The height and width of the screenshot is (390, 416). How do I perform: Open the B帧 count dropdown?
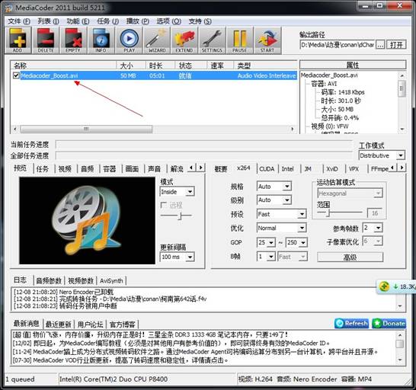[x=271, y=257]
